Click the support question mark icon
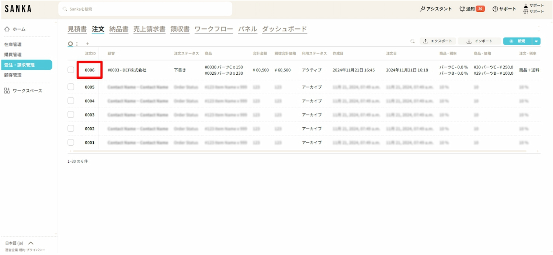The height and width of the screenshot is (255, 553). 495,9
